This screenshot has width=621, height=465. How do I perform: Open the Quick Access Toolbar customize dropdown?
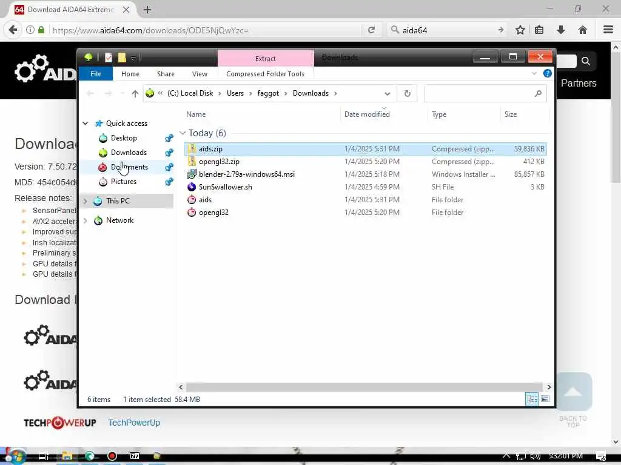pos(133,59)
